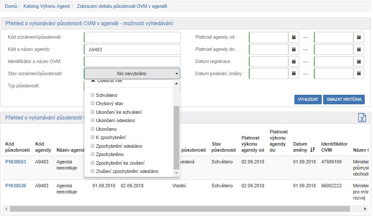
Task: Open calendar for Platnost agendy od start date
Action: click(294, 37)
